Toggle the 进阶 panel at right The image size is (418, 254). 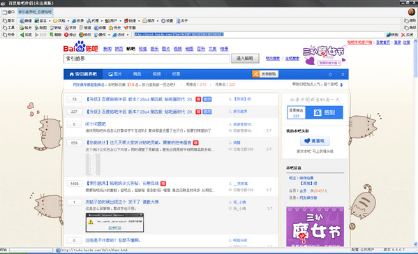[410, 21]
